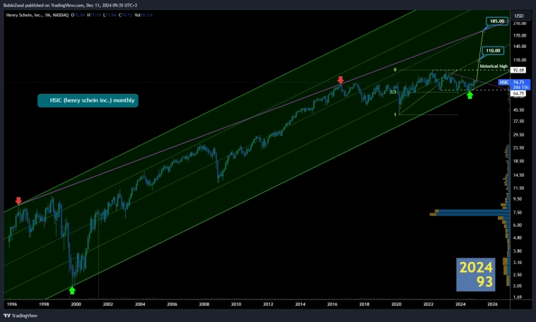Image resolution: width=536 pixels, height=322 pixels.
Task: Click 2010 on the time axis
Action: 236,304
